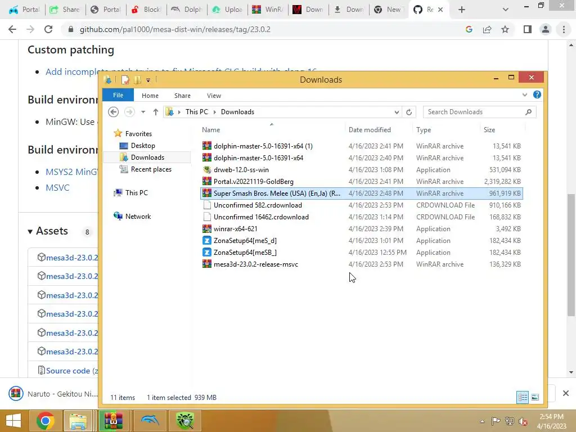
Task: Switch Explorer to large icons view layout
Action: 535,397
